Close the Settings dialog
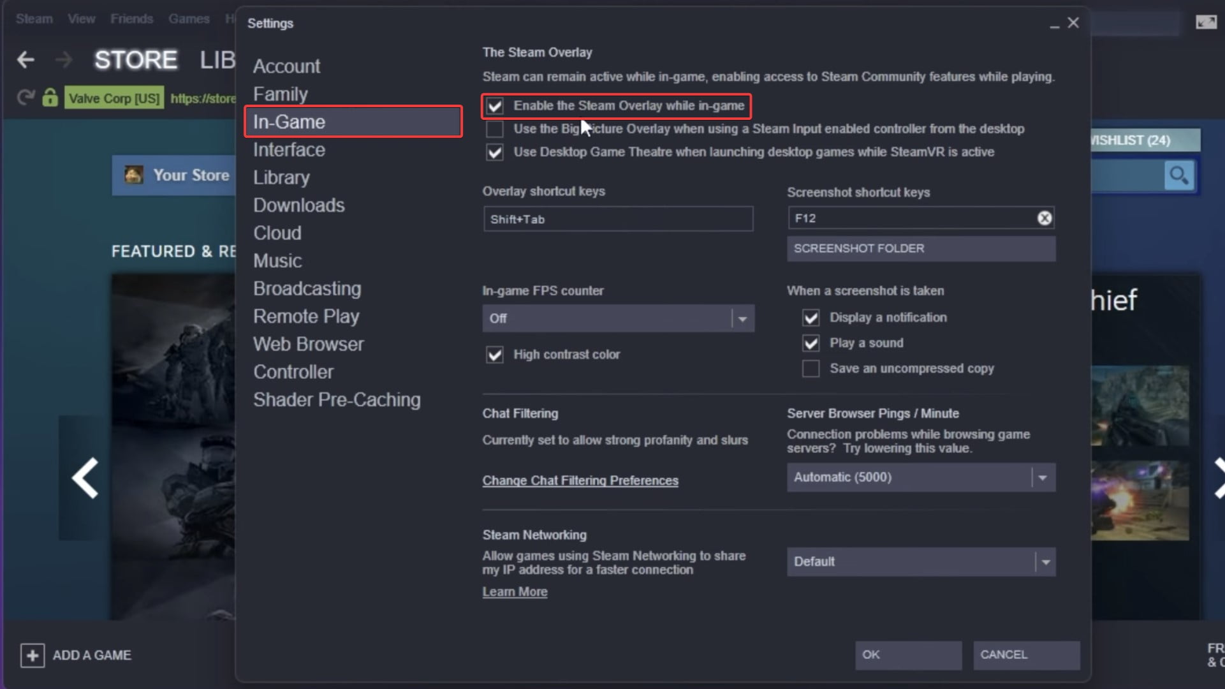The image size is (1225, 689). (1073, 23)
